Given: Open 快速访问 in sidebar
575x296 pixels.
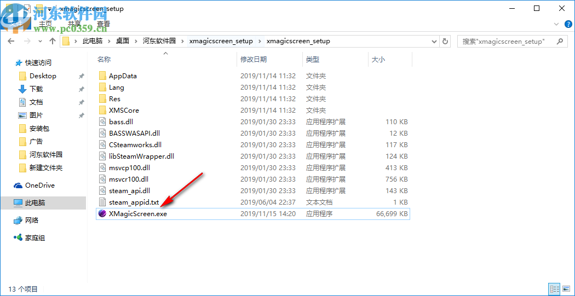Looking at the screenshot, I should pyautogui.click(x=33, y=62).
